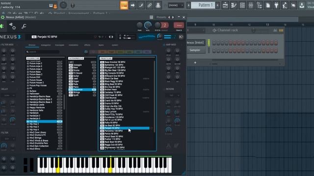Select the Partytime 108 BPM preset
This screenshot has height=176, width=314.
pos(125,131)
